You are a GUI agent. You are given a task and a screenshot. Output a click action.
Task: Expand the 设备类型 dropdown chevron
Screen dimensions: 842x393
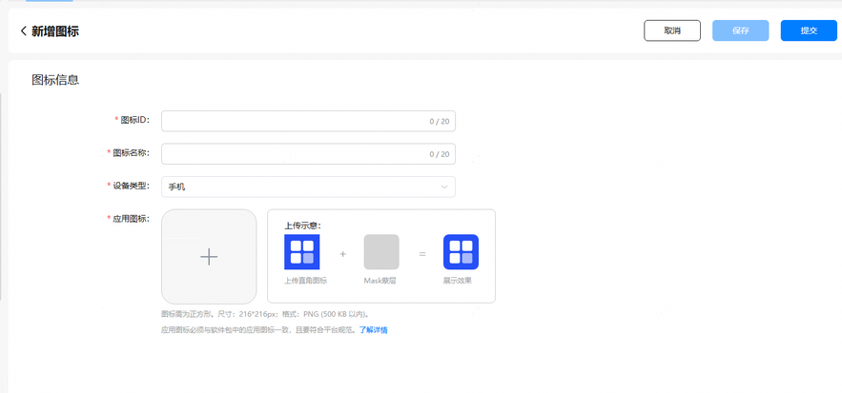444,187
